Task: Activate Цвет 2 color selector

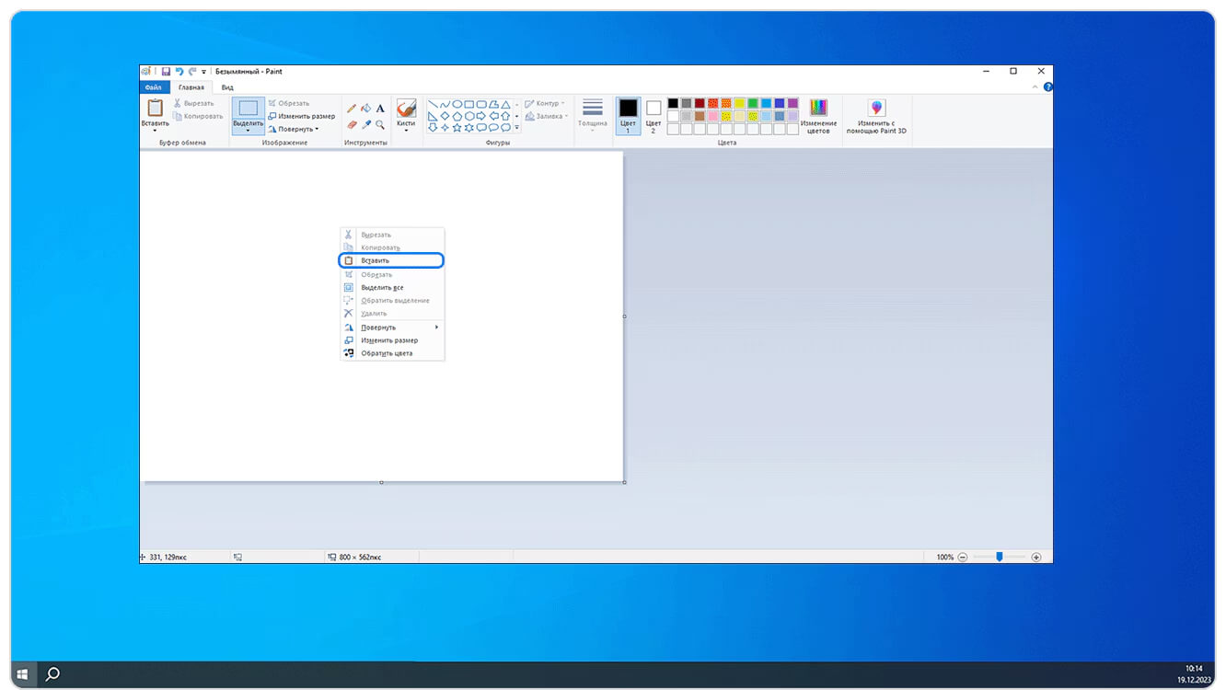Action: [x=653, y=116]
